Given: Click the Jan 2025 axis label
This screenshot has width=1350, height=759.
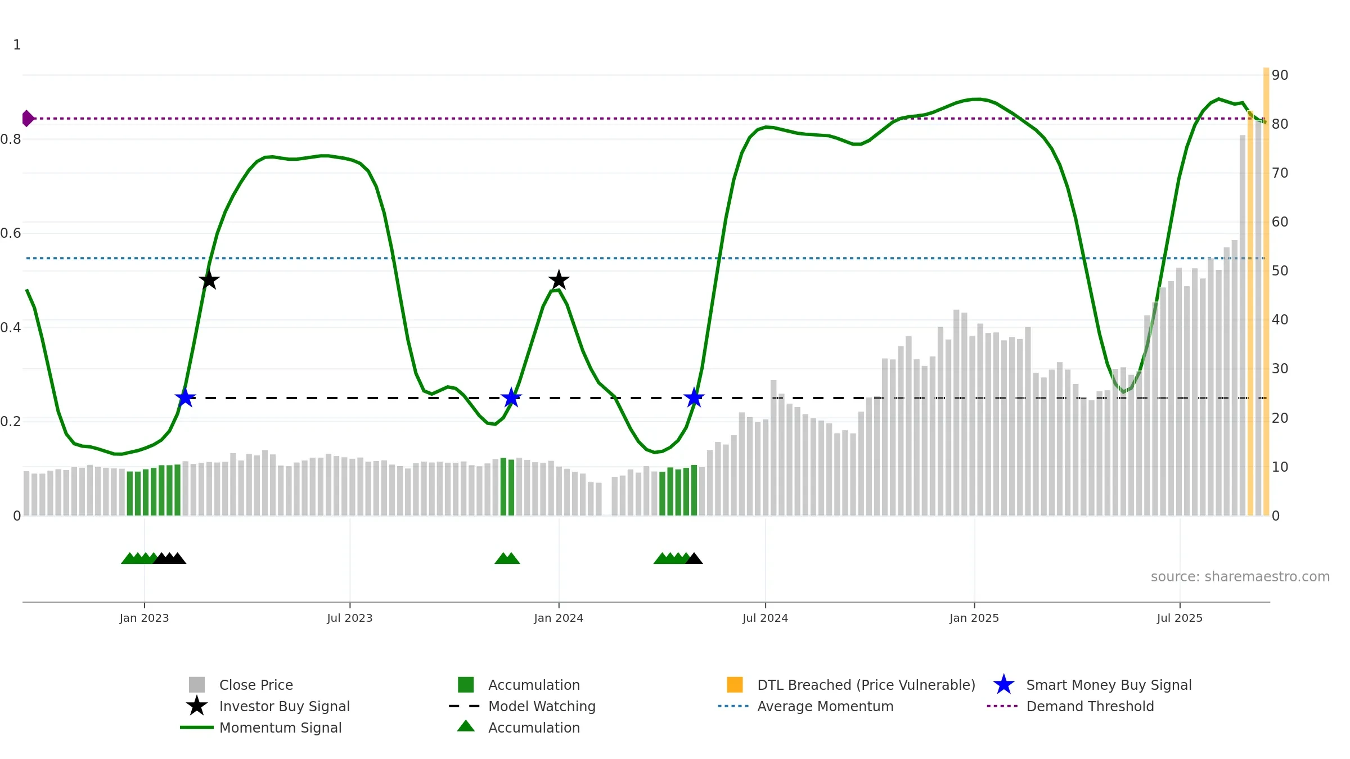Looking at the screenshot, I should coord(974,618).
